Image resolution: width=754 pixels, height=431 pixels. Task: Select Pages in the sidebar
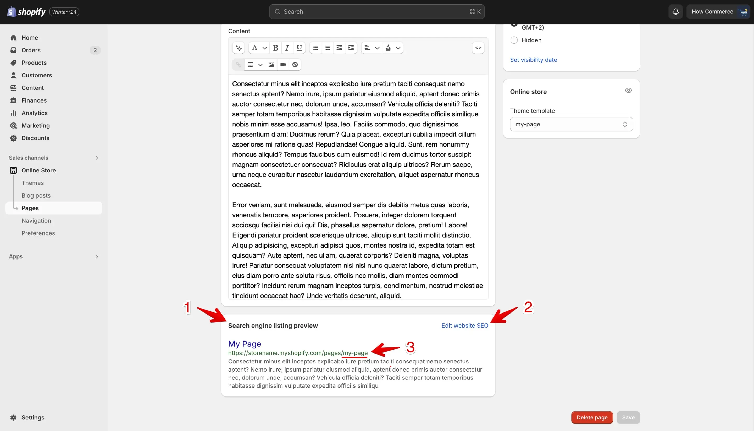point(54,208)
